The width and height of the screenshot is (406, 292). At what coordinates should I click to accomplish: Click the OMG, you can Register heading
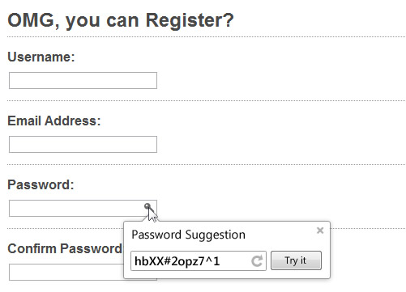121,20
